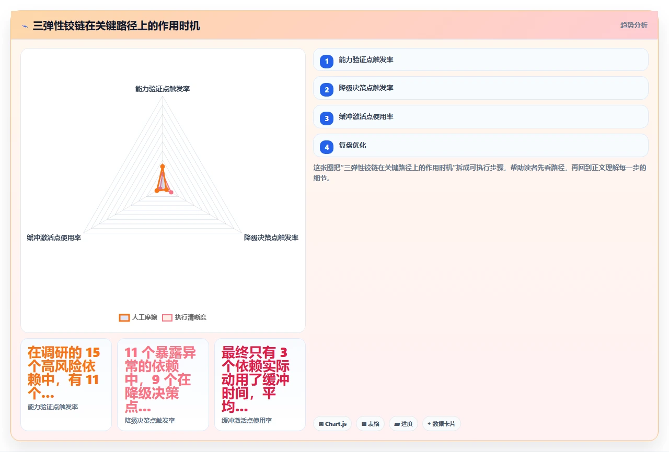669x452 pixels.
Task: Click the Chart.js tag
Action: pyautogui.click(x=332, y=424)
